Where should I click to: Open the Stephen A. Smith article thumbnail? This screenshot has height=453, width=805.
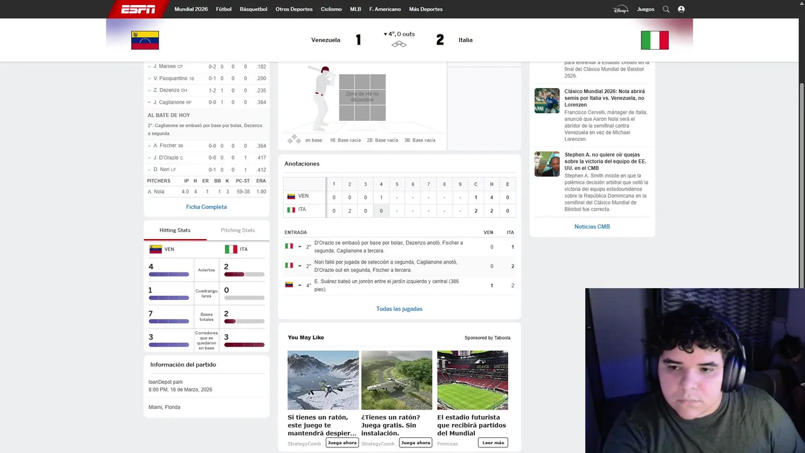(547, 164)
